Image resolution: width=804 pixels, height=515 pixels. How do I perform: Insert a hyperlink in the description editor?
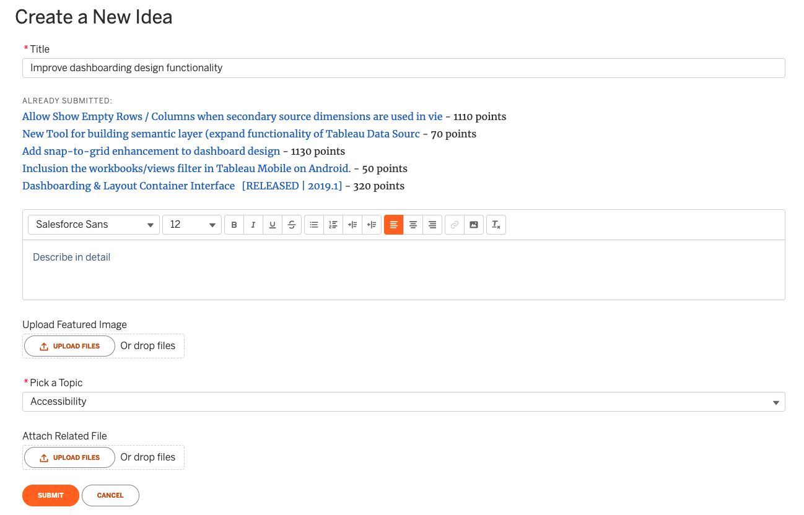click(x=455, y=225)
